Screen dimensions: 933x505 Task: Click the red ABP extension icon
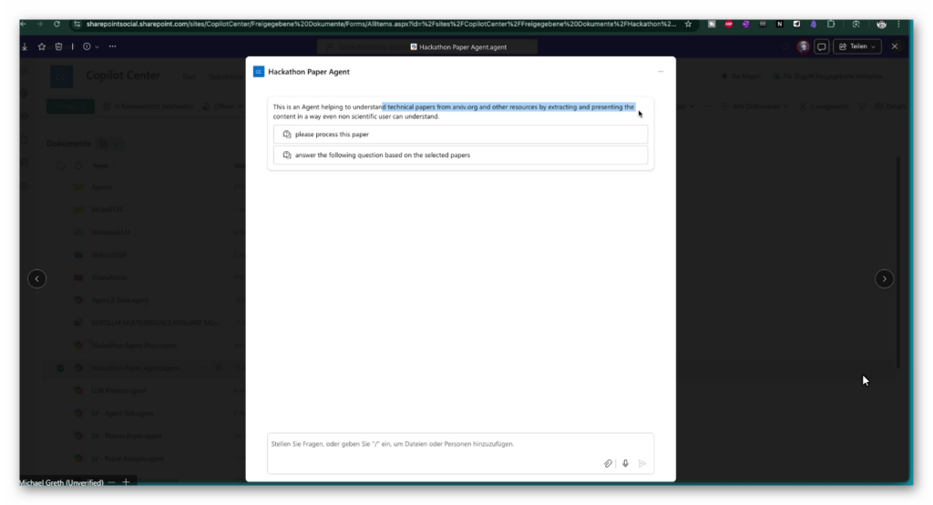(x=729, y=25)
